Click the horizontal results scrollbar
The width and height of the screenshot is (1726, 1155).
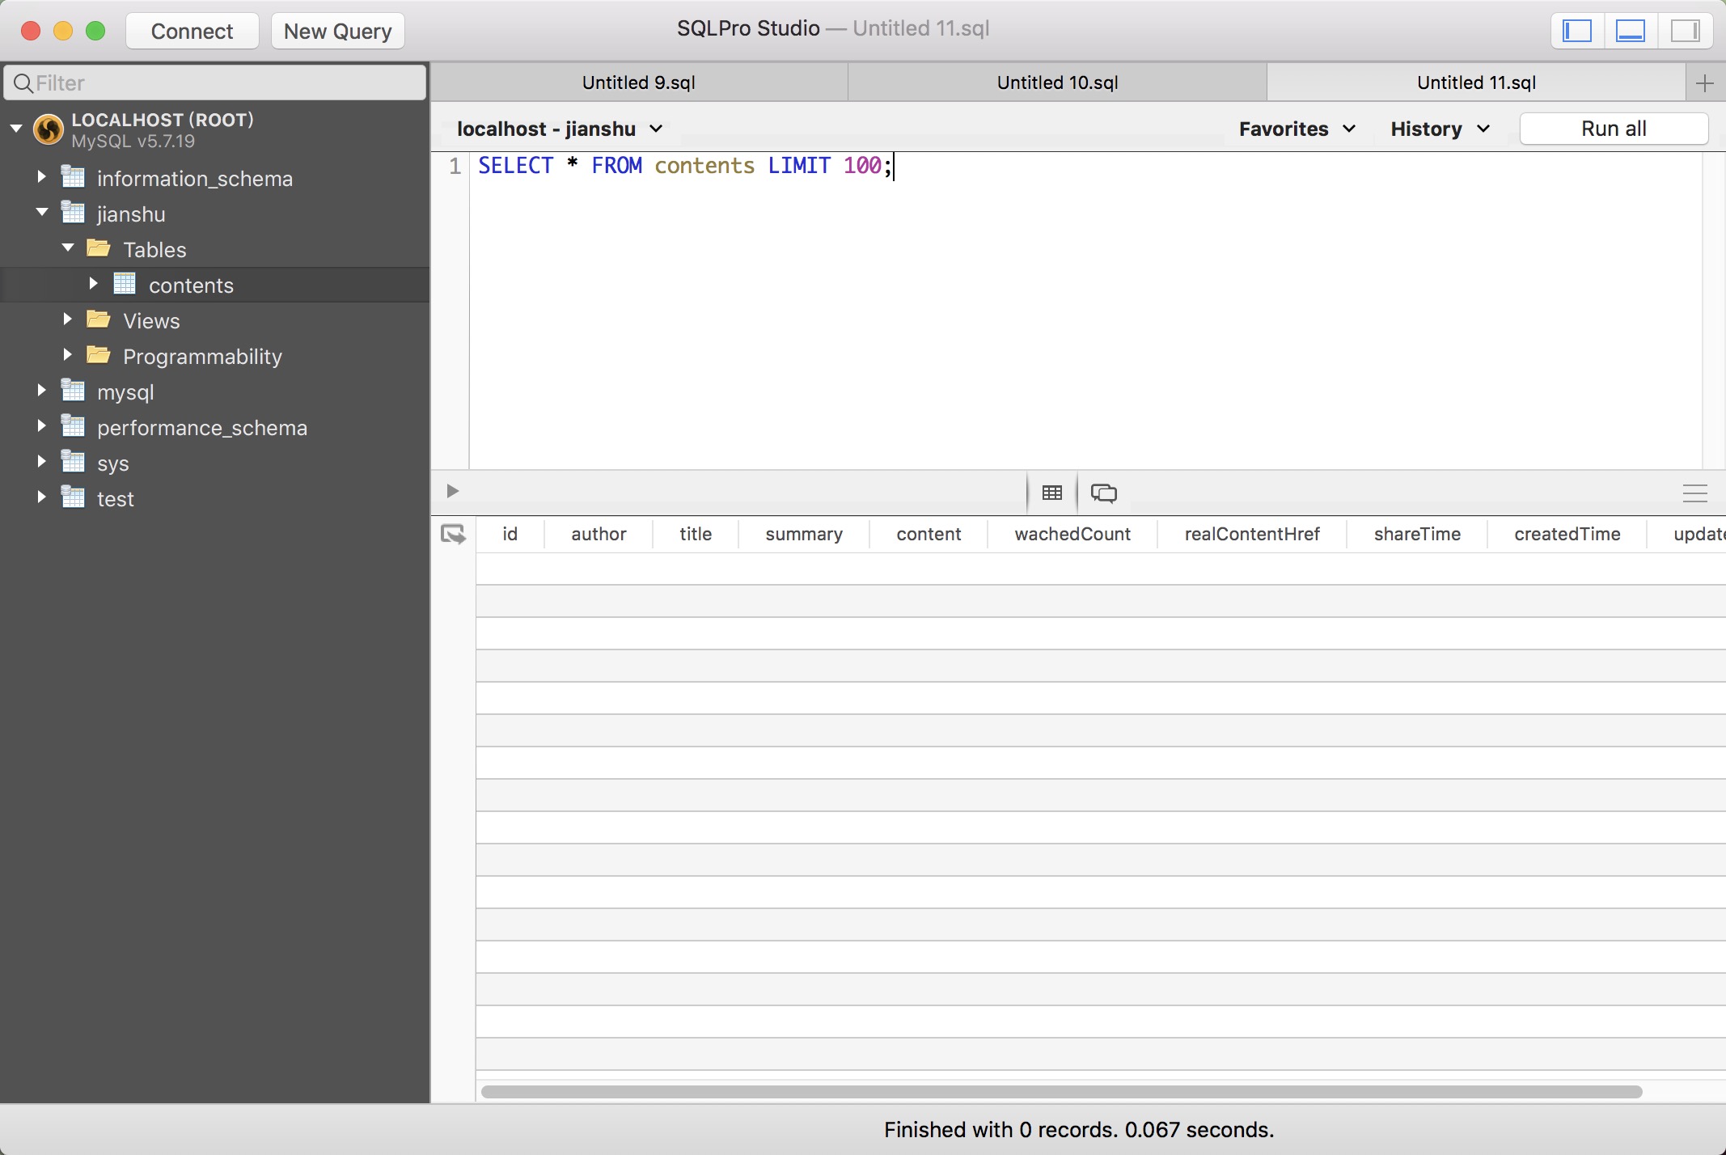click(x=1061, y=1092)
